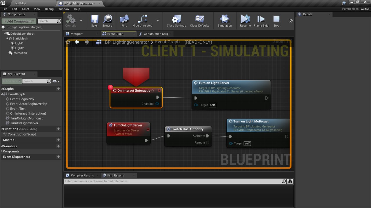371x208 pixels.
Task: Stop the simulation with Stop icon
Action: pyautogui.click(x=277, y=21)
